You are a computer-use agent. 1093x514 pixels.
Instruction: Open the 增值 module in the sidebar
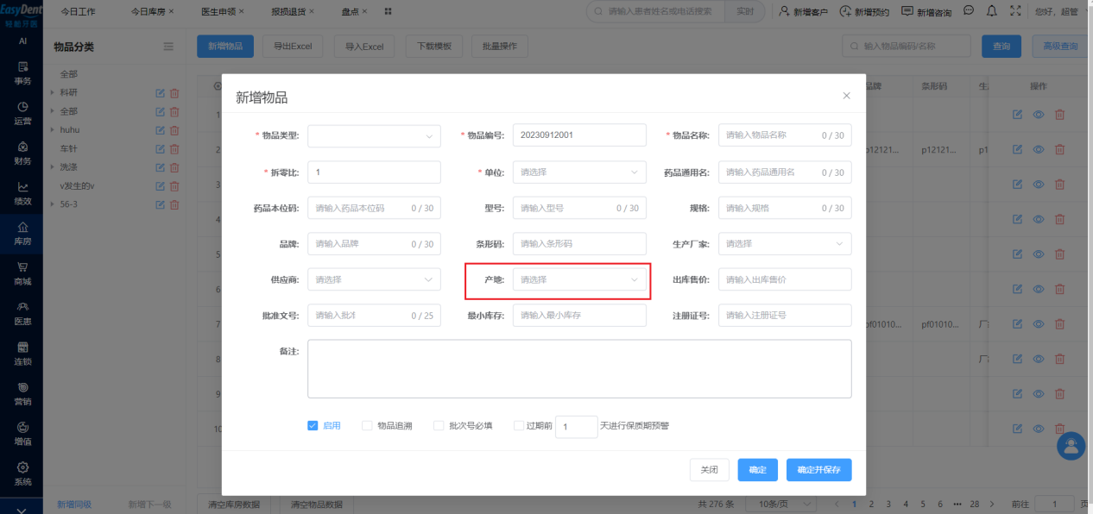pyautogui.click(x=22, y=434)
